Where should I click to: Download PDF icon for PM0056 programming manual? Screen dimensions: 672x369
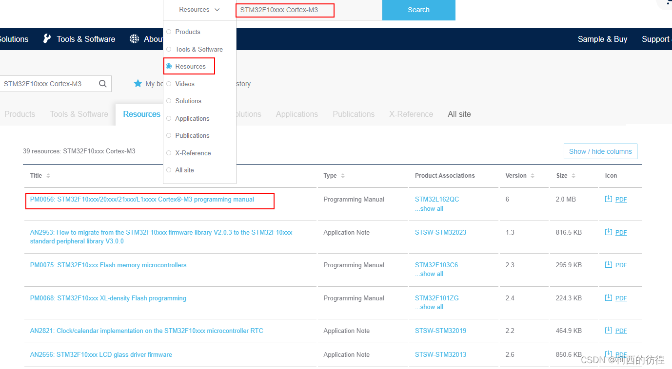coord(608,199)
